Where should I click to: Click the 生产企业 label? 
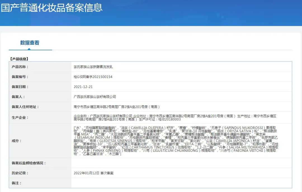click(20, 118)
